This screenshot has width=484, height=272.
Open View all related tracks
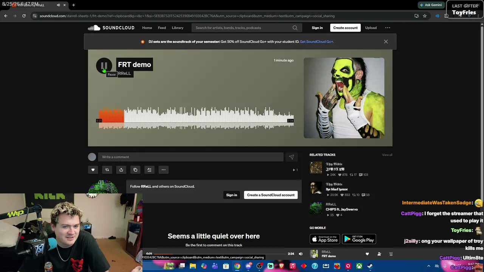(x=387, y=155)
